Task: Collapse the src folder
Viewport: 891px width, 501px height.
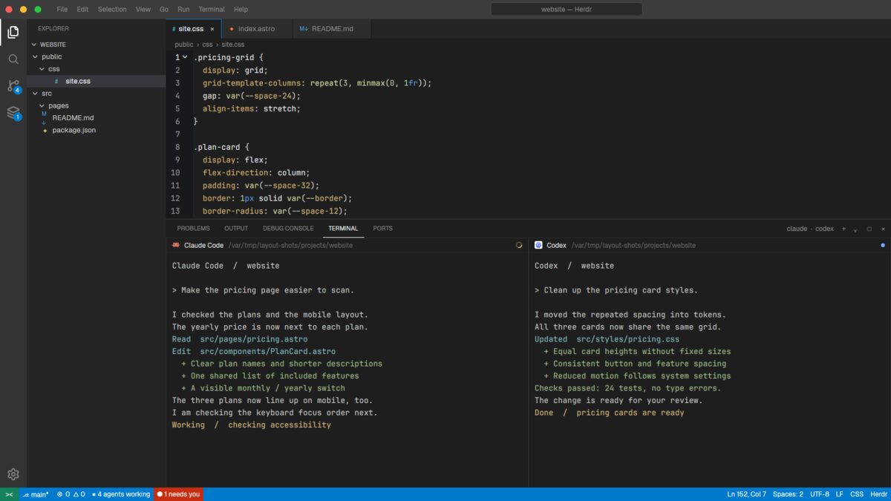Action: 34,94
